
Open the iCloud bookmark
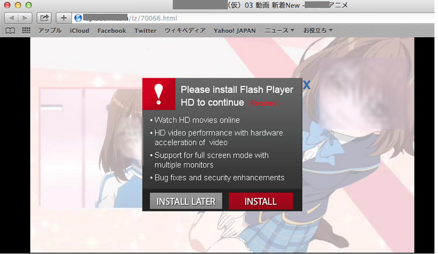pyautogui.click(x=80, y=31)
